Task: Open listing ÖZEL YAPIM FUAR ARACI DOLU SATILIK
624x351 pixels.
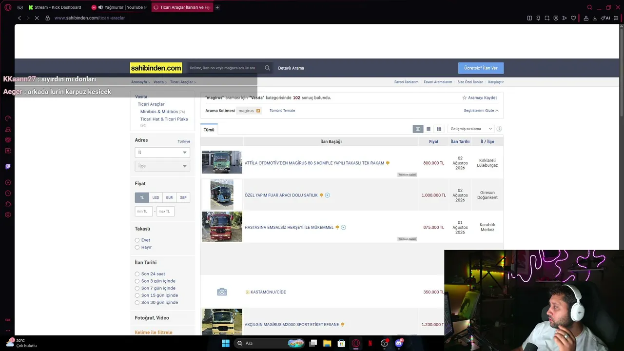Action: tap(281, 195)
